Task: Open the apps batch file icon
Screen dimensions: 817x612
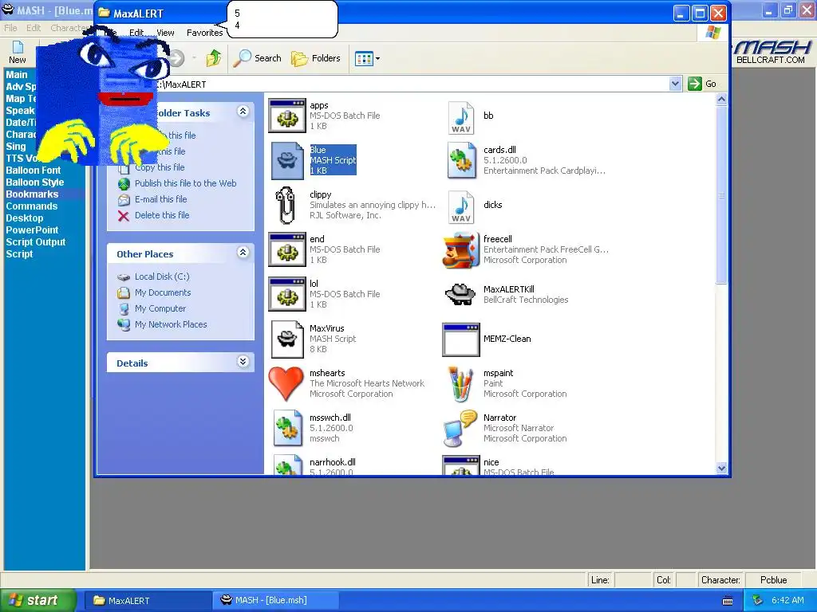Action: (x=287, y=116)
